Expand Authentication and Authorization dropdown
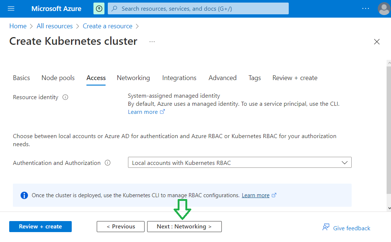The height and width of the screenshot is (242, 391). 239,163
